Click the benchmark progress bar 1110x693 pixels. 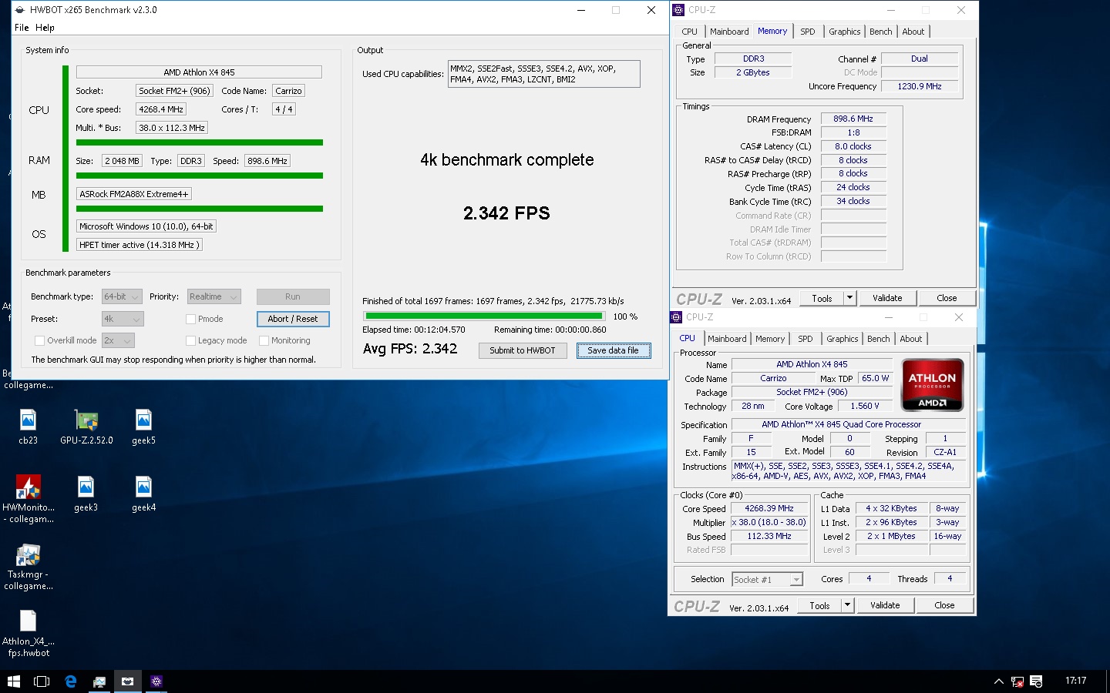click(x=484, y=316)
